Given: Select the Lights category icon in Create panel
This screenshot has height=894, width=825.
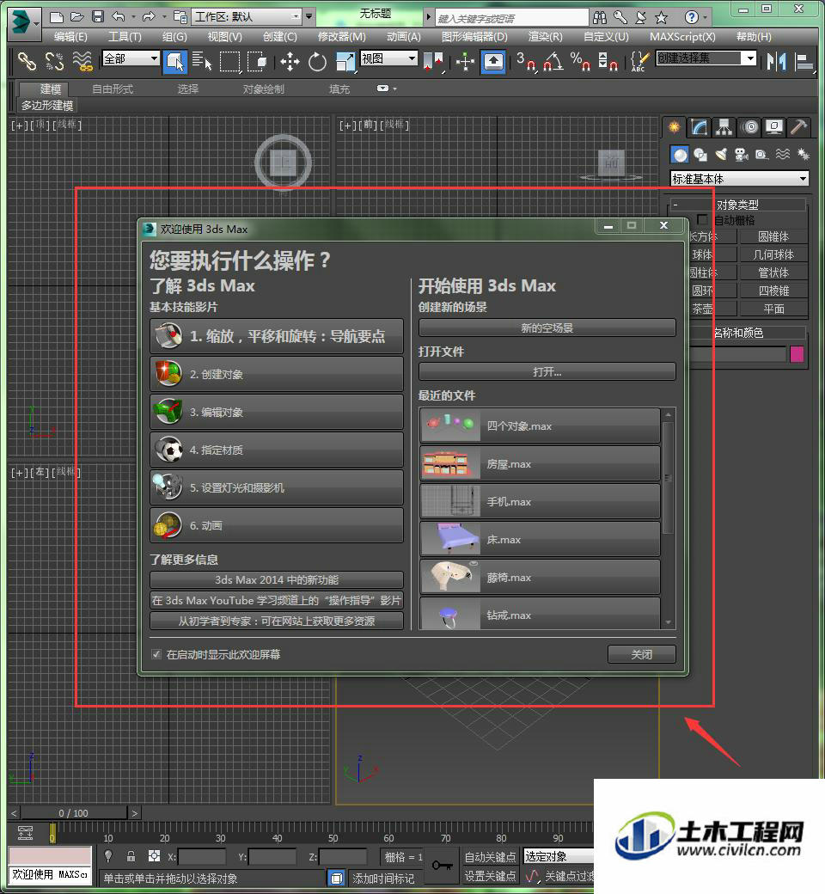Looking at the screenshot, I should [x=721, y=155].
